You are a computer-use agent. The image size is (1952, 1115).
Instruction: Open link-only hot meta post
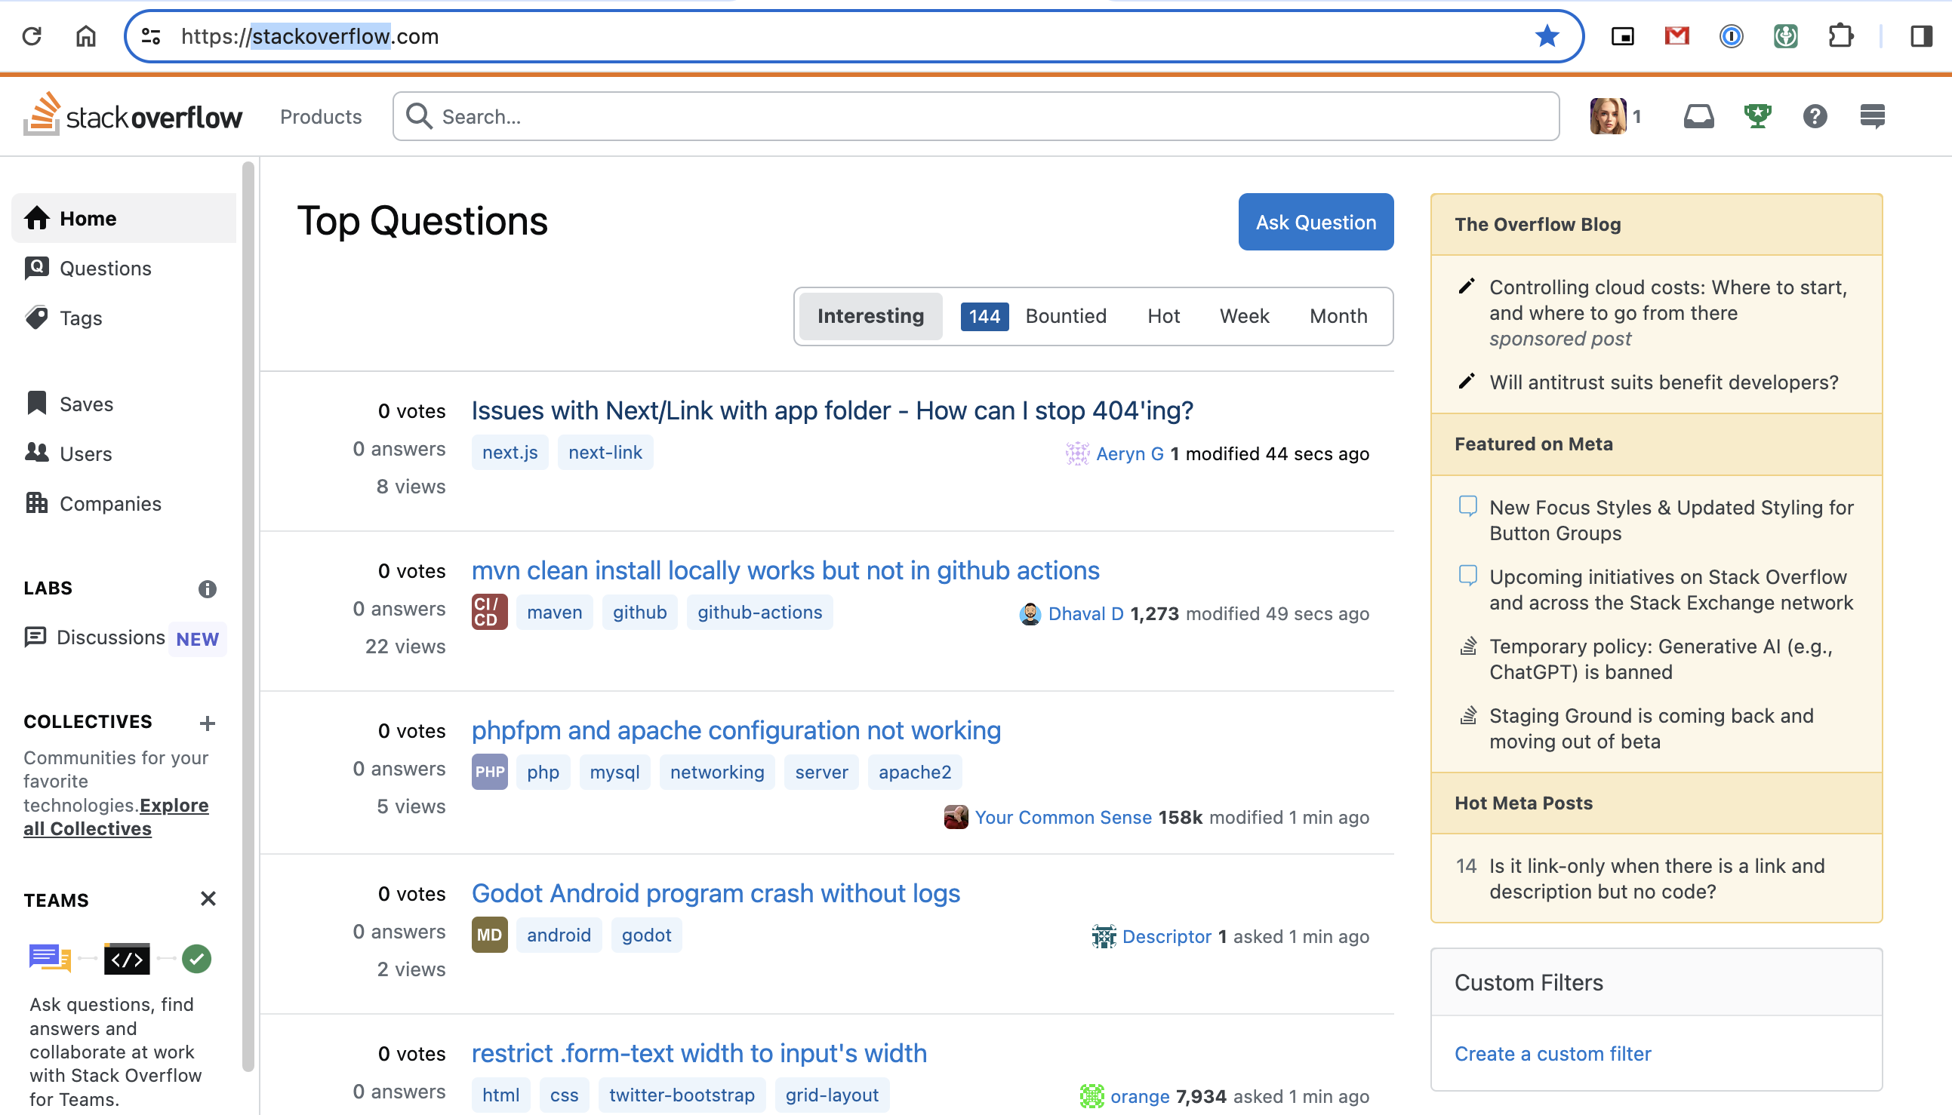1656,879
